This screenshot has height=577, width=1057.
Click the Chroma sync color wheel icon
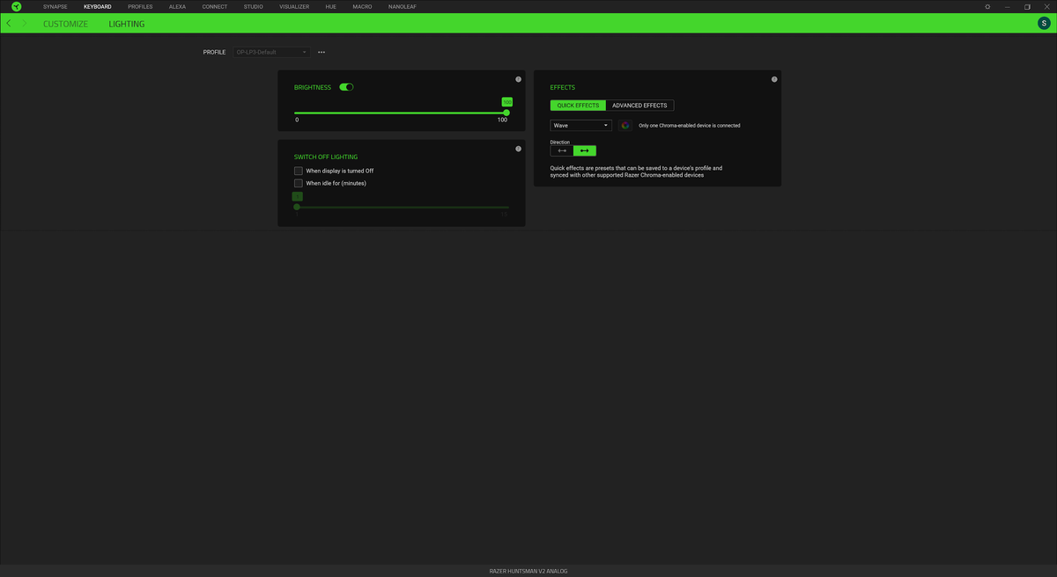625,125
